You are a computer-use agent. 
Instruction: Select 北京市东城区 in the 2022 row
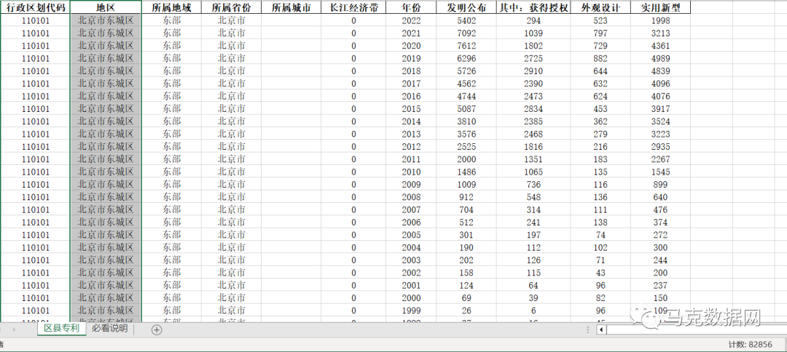tap(106, 20)
